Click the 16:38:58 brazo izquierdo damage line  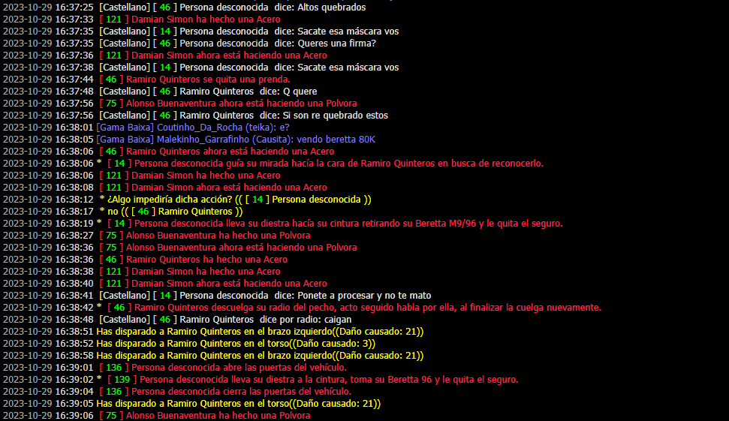[x=213, y=356]
